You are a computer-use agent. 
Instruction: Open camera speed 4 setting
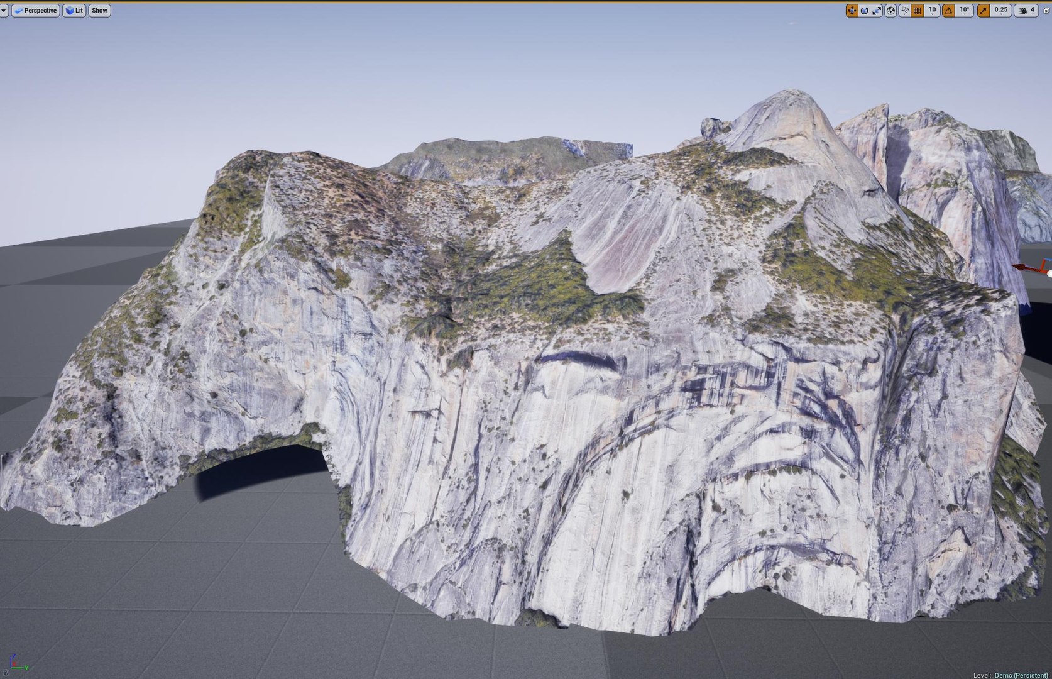[x=1027, y=11]
